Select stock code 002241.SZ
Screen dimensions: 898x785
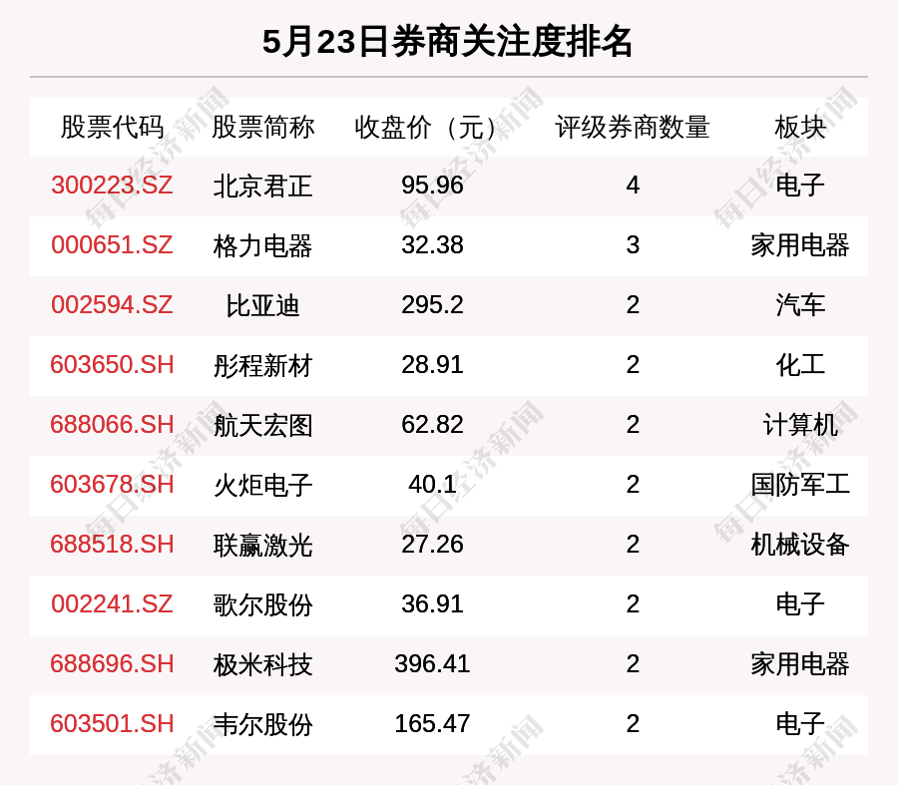click(112, 604)
